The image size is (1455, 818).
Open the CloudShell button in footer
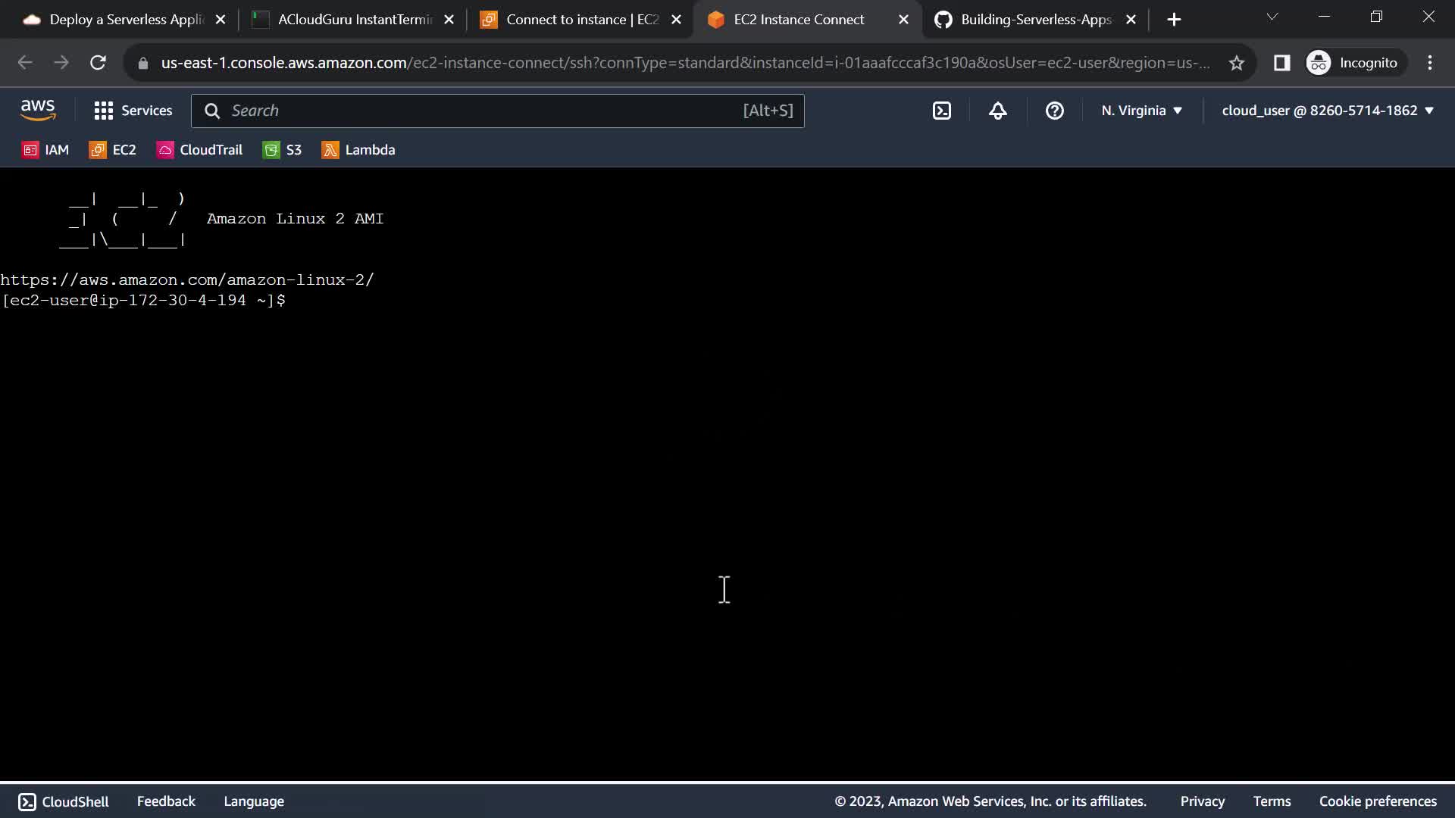tap(64, 801)
